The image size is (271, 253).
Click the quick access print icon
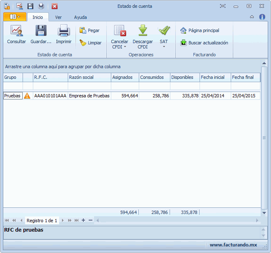41,6
